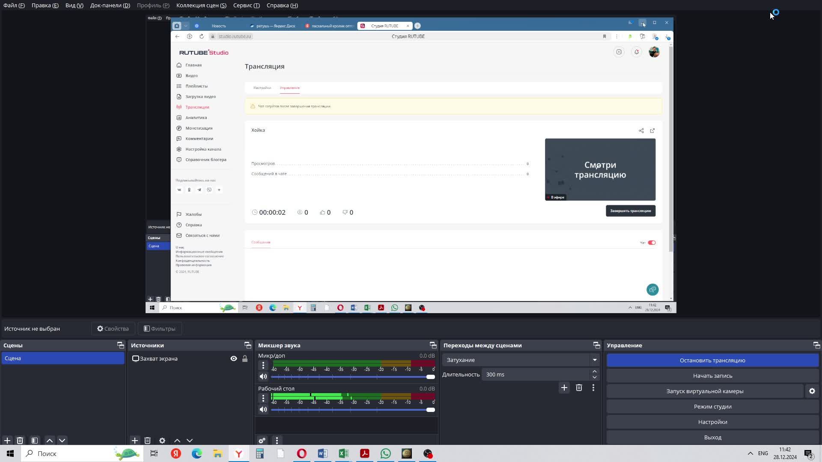Image resolution: width=822 pixels, height=462 pixels.
Task: Open source properties gear in Sources panel
Action: 162,441
